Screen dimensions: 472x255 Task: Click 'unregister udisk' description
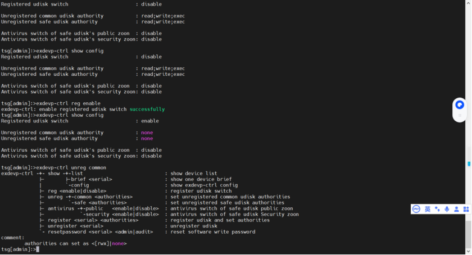pyautogui.click(x=193, y=226)
